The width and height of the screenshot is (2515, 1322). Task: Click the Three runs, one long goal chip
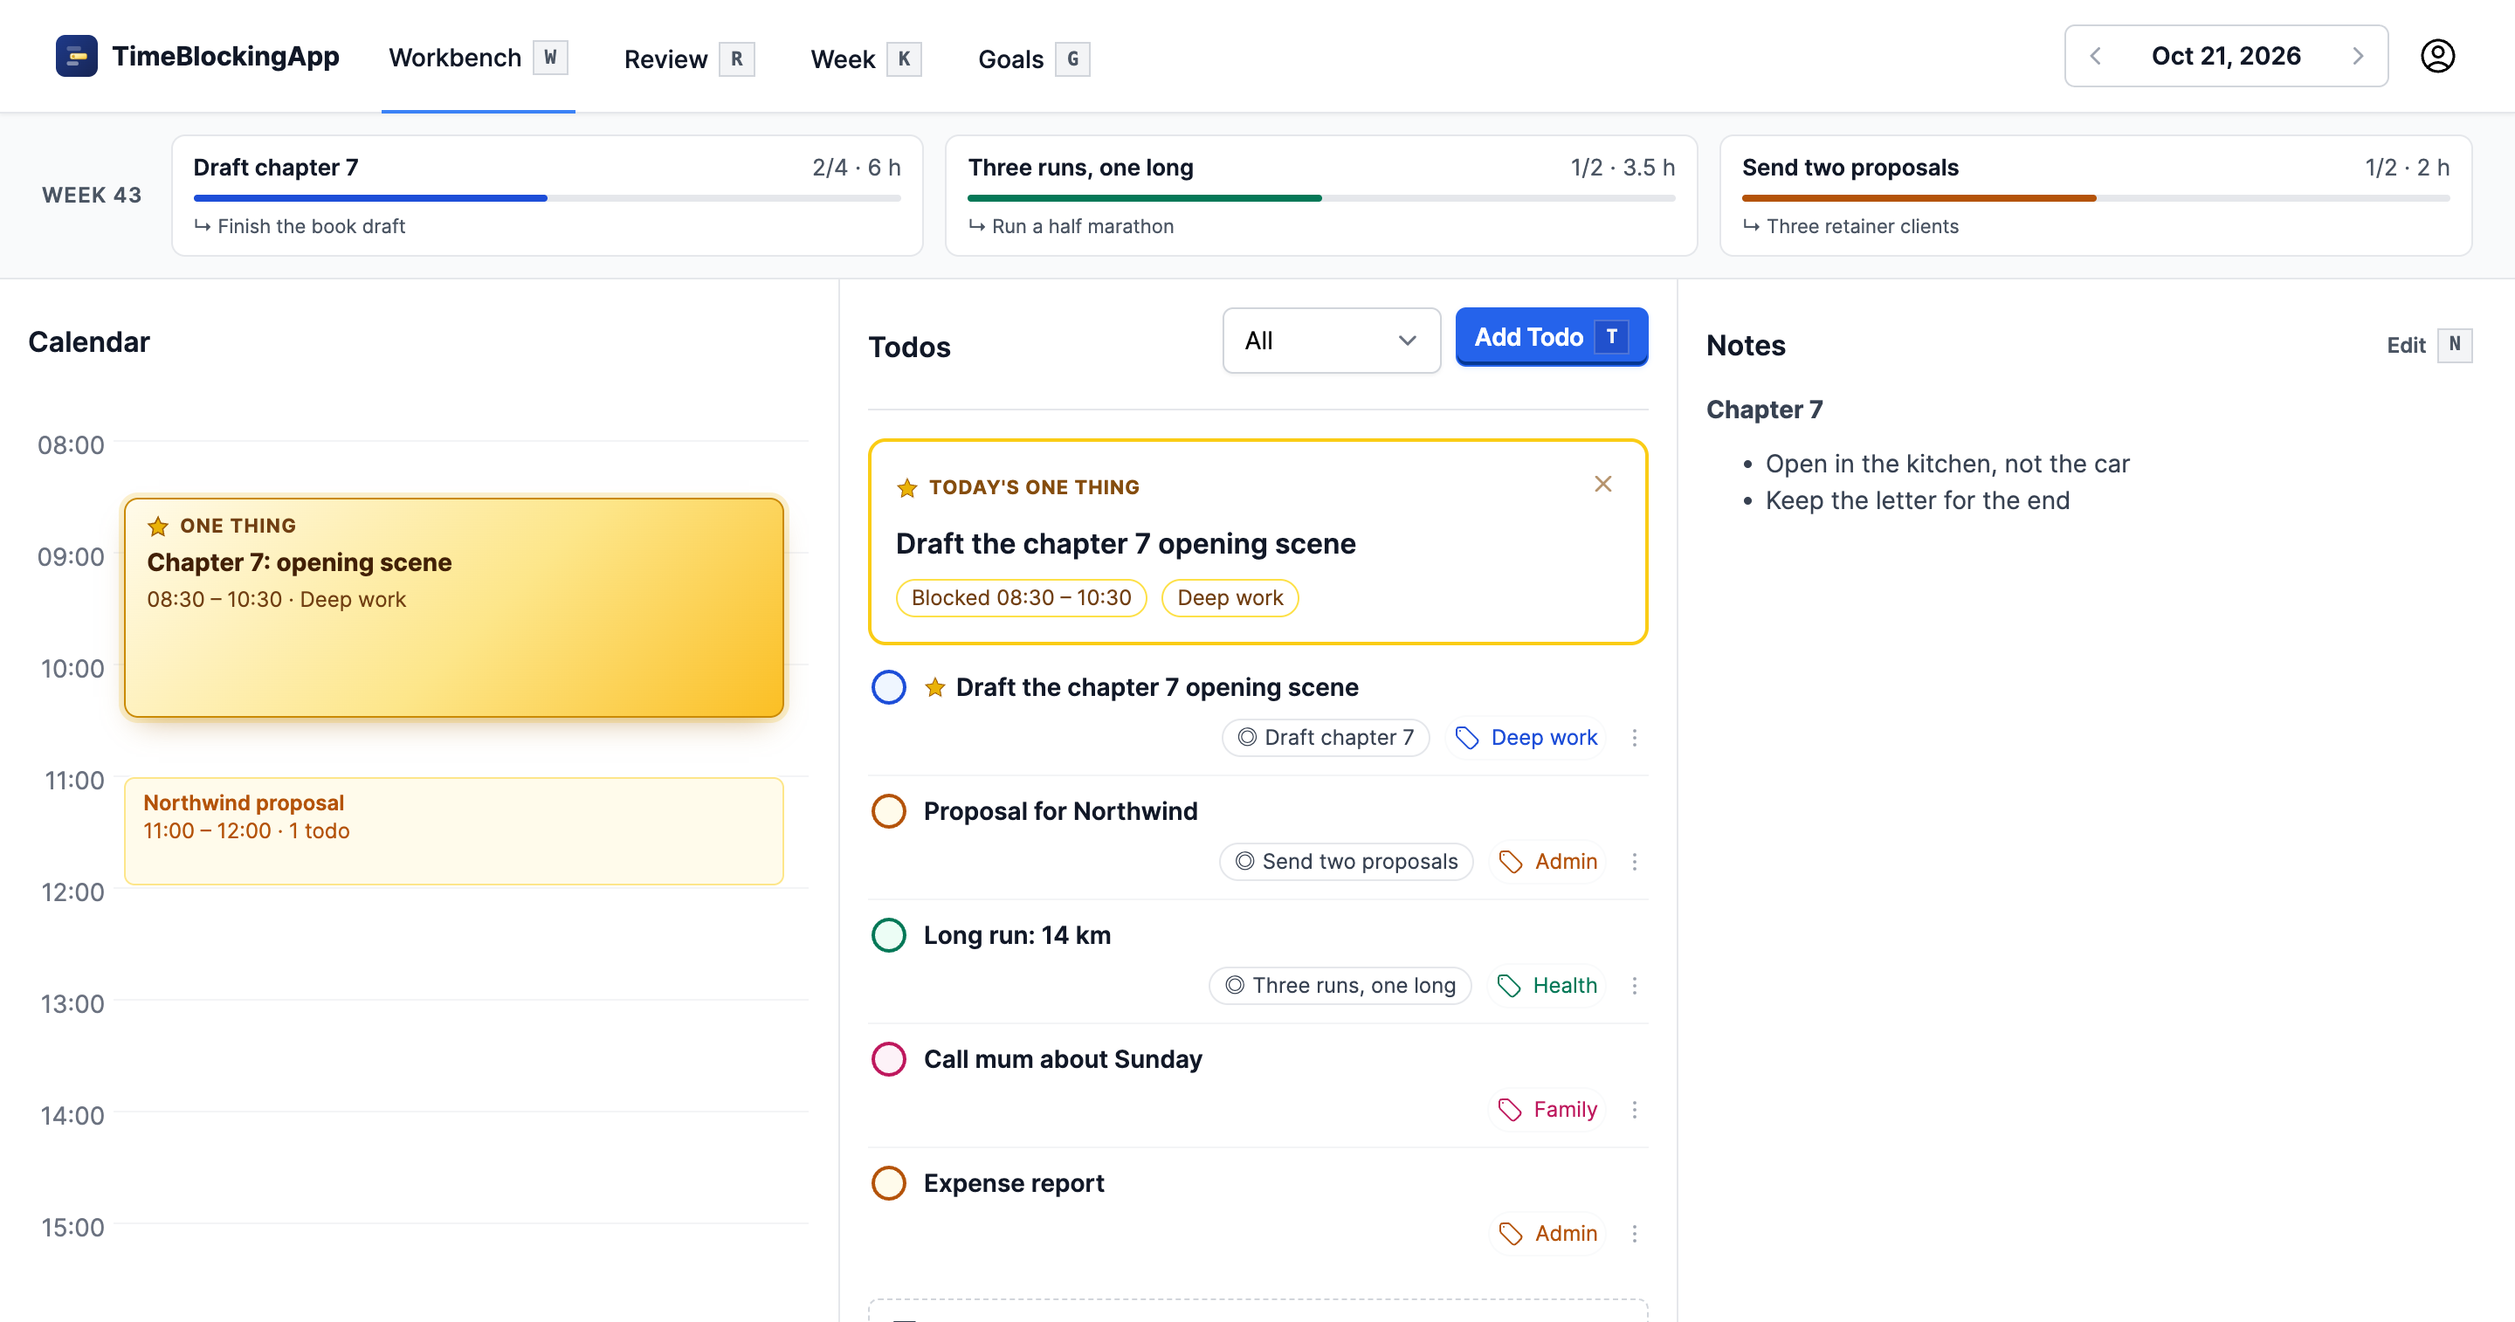coord(1340,985)
